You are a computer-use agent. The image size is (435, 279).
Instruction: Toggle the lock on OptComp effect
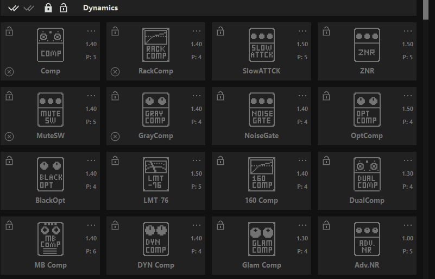[326, 96]
